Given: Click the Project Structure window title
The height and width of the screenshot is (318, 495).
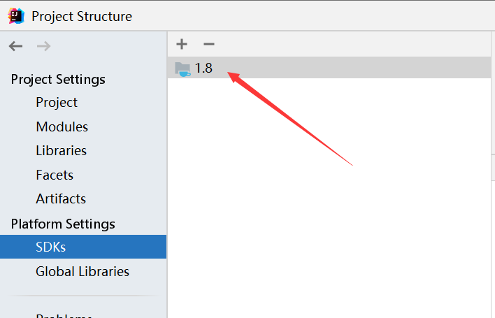Looking at the screenshot, I should (x=82, y=16).
